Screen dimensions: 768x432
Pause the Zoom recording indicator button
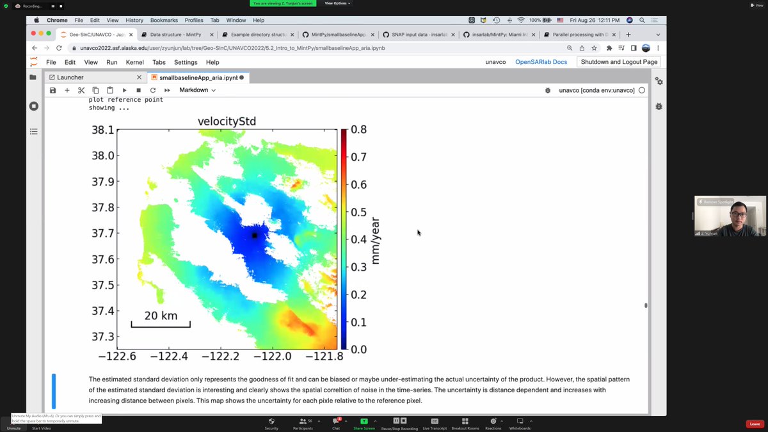point(53,6)
